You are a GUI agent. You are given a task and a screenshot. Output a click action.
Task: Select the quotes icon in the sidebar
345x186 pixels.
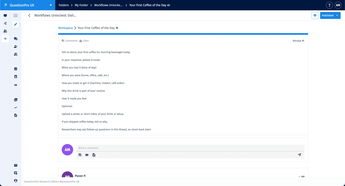(x=15, y=85)
